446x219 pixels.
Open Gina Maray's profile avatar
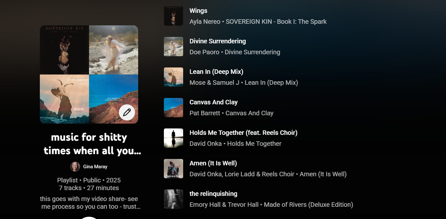pyautogui.click(x=75, y=167)
